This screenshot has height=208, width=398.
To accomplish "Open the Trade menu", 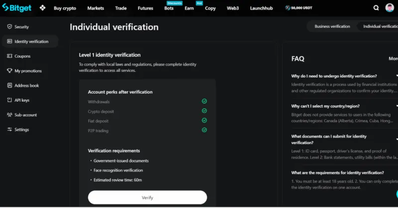I will (x=121, y=8).
